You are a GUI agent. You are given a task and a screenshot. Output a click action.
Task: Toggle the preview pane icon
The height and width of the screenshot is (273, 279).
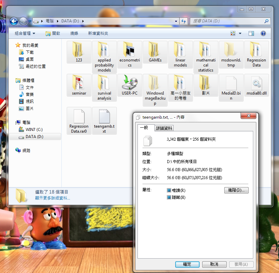coord(251,33)
